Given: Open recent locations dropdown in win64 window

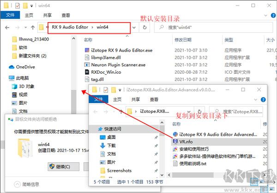Looking at the screenshot, I should click(x=26, y=28).
